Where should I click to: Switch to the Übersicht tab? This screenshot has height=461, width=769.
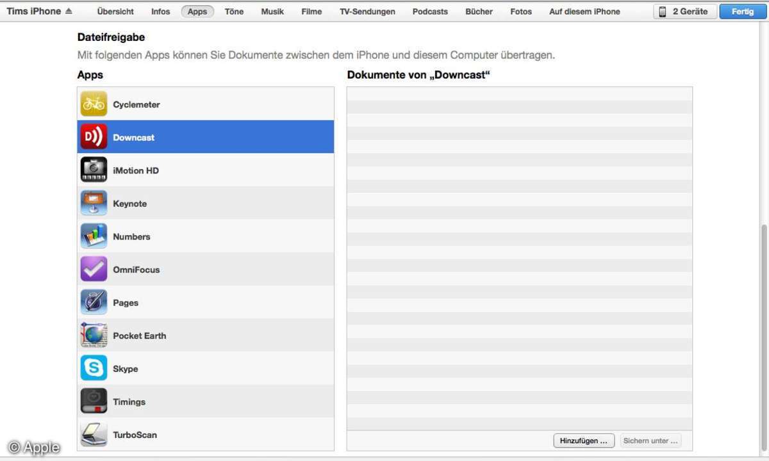tap(115, 12)
